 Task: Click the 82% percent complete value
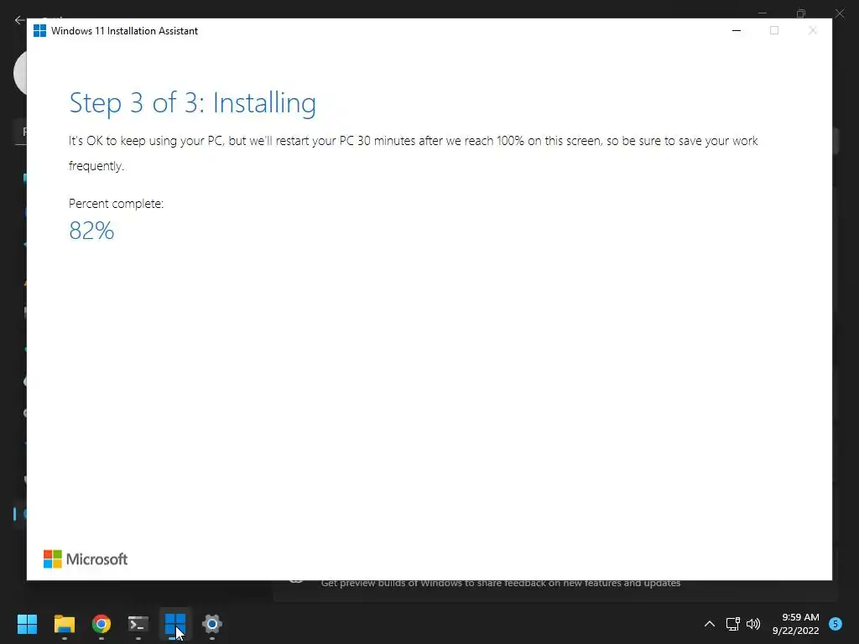pos(91,231)
